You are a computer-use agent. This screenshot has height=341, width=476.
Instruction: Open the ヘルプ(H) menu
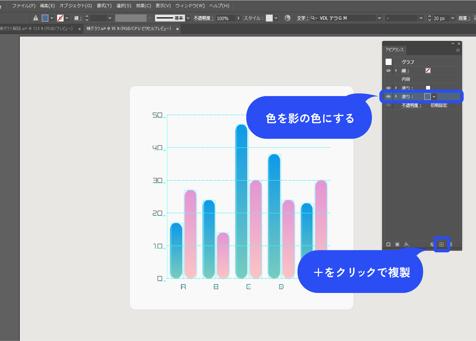[219, 6]
